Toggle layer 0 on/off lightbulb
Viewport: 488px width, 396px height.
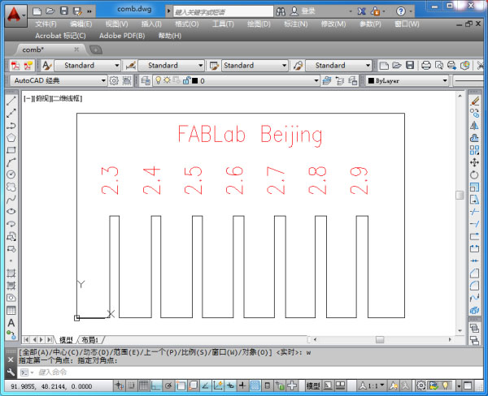(158, 80)
